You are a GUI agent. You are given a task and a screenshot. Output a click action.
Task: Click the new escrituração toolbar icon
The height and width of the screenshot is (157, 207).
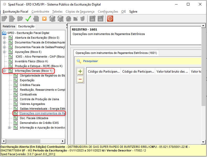coord(4,19)
